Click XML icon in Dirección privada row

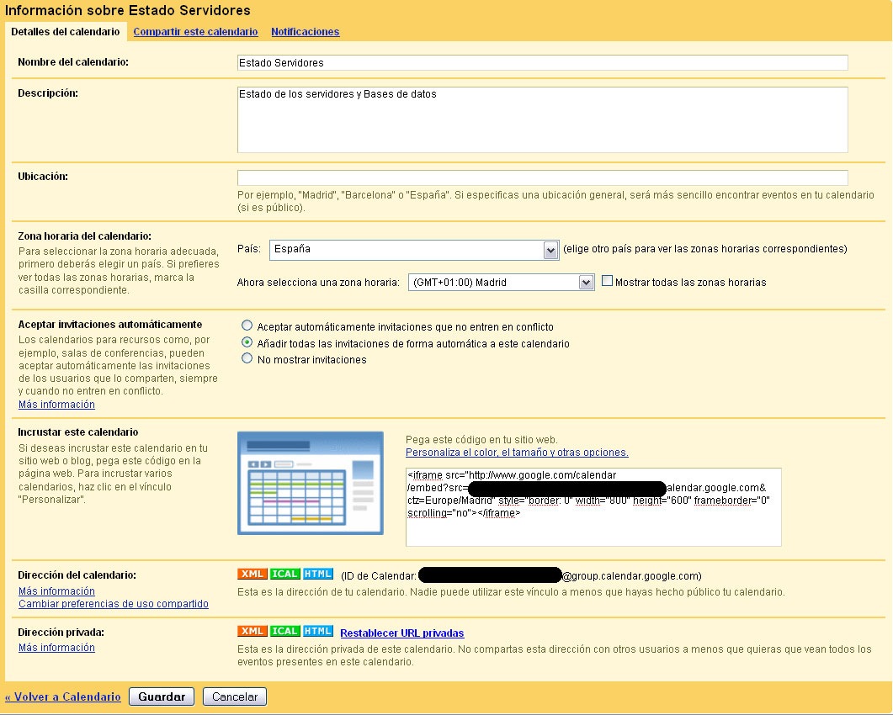252,631
